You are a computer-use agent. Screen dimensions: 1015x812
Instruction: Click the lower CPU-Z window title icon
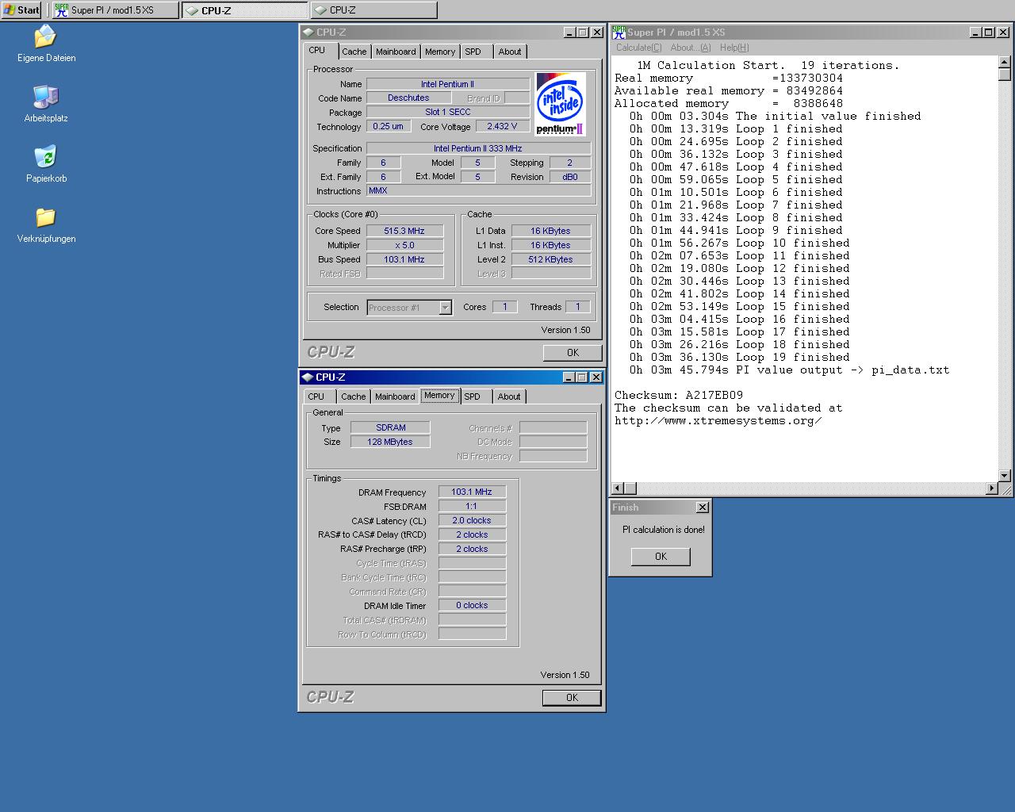point(308,377)
